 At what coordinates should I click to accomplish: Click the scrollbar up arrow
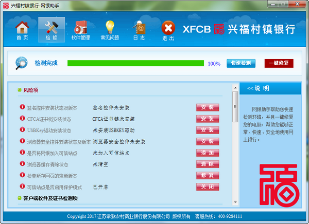[235, 87]
